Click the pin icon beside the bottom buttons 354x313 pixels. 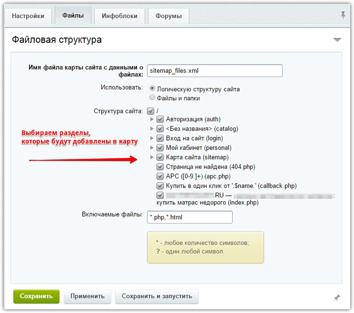337,298
